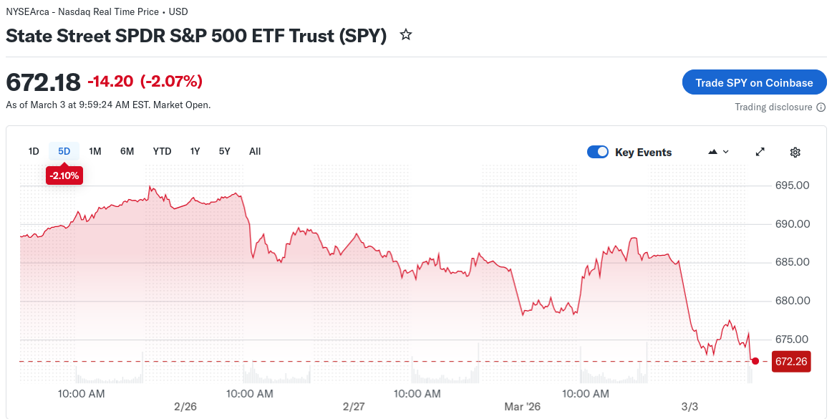Open the Trading disclosure link
This screenshot has height=419, width=837.
tap(773, 107)
